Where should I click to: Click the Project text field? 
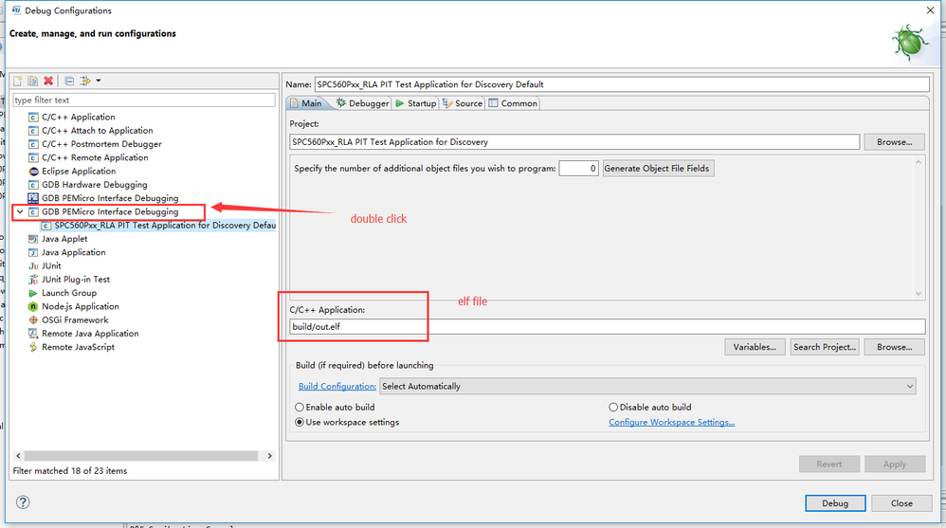[x=574, y=142]
